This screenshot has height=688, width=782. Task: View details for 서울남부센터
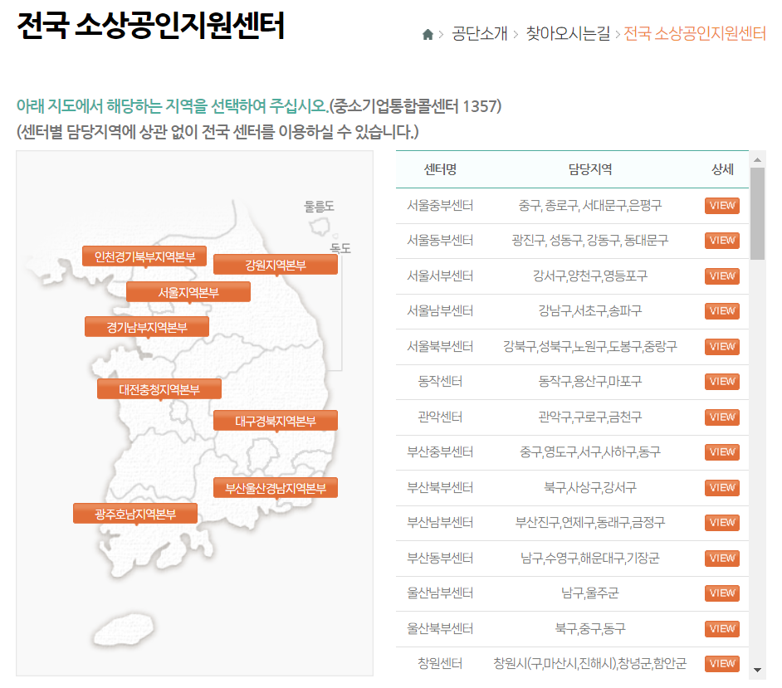[721, 311]
